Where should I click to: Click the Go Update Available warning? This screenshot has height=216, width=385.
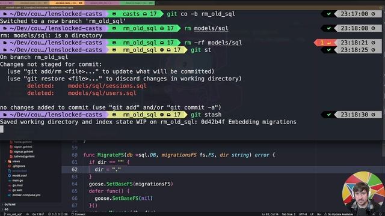pyautogui.click(x=338, y=214)
